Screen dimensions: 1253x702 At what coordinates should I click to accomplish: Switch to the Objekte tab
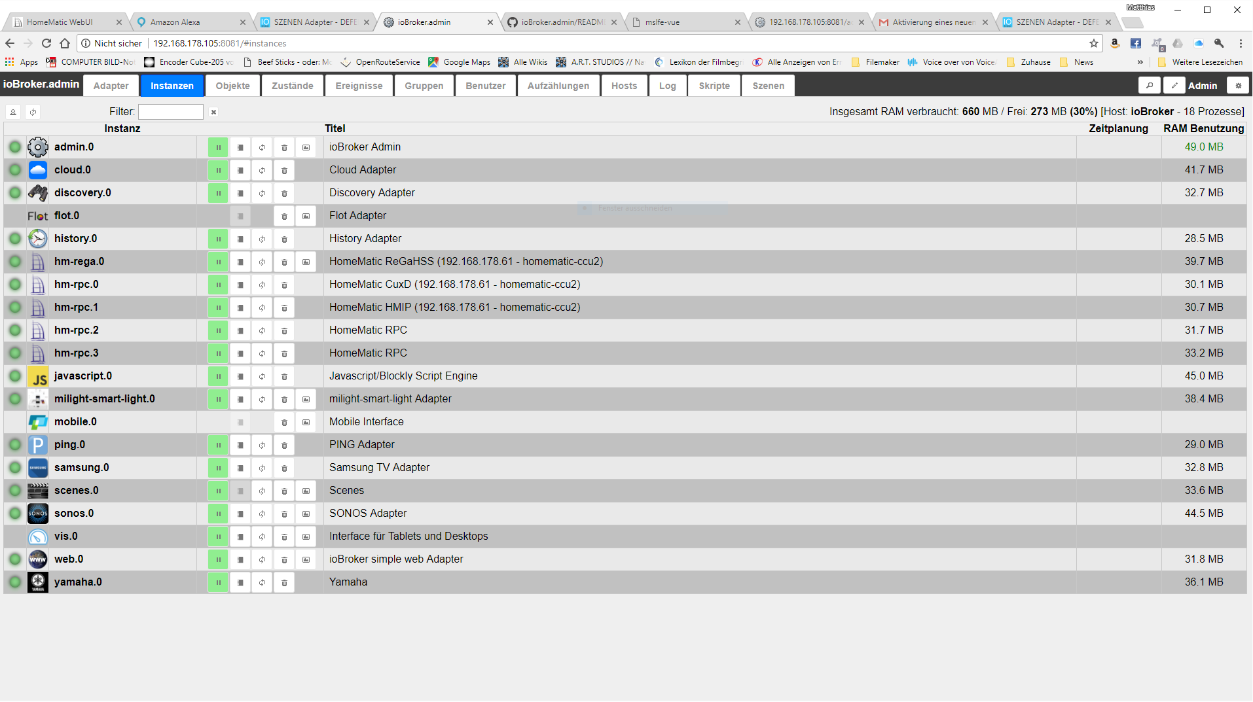233,86
